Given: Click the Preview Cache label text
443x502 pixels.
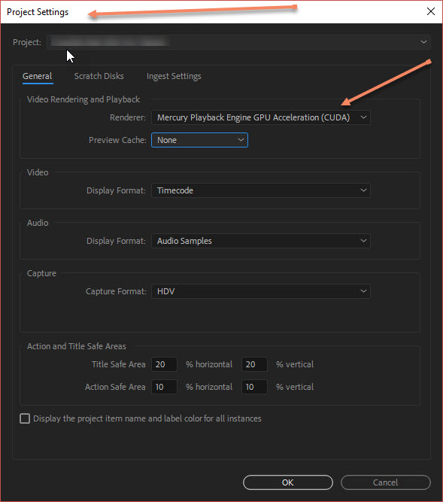Looking at the screenshot, I should click(117, 140).
